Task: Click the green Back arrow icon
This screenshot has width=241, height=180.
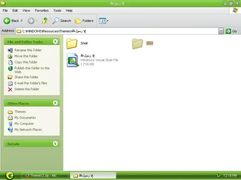Action: click(7, 21)
